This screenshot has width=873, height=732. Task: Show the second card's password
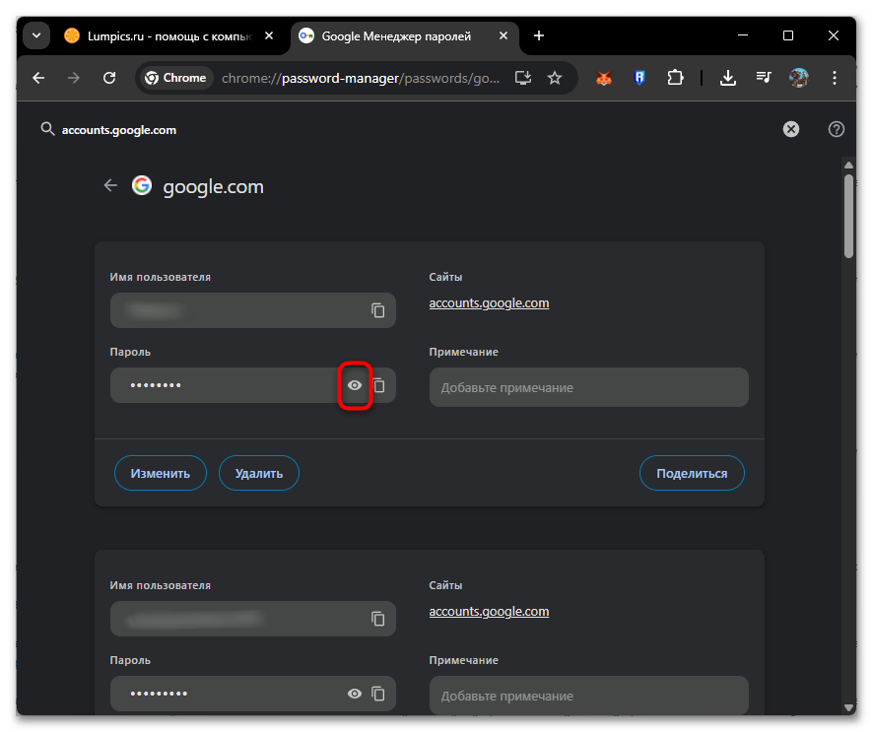(x=355, y=694)
